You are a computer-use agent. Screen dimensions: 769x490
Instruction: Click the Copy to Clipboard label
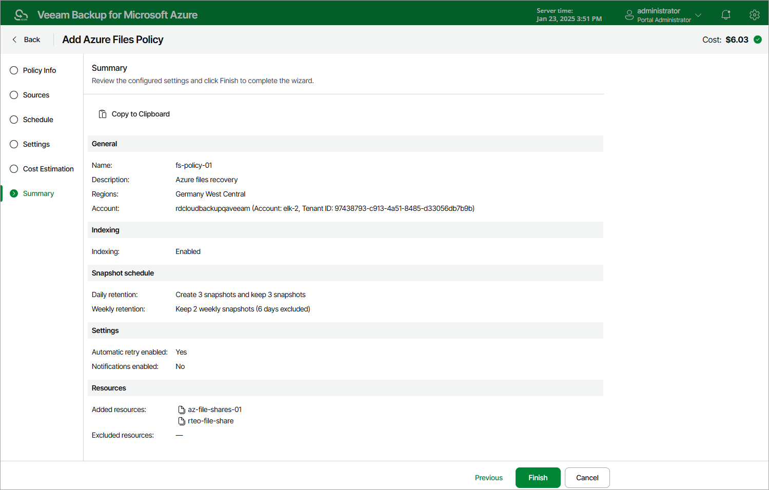pos(141,114)
